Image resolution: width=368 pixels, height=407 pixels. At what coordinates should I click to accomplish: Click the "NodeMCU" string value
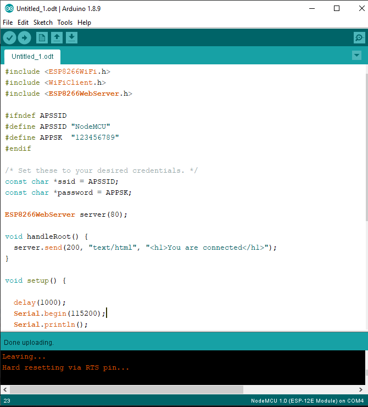tap(91, 127)
